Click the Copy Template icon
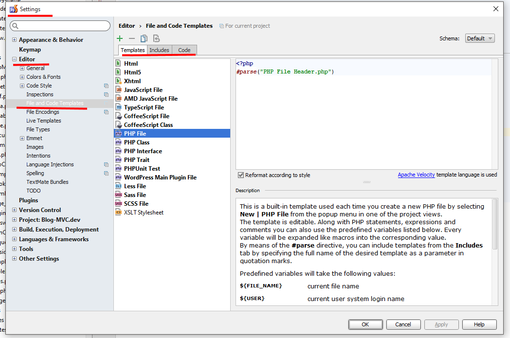The image size is (510, 338). (x=144, y=38)
